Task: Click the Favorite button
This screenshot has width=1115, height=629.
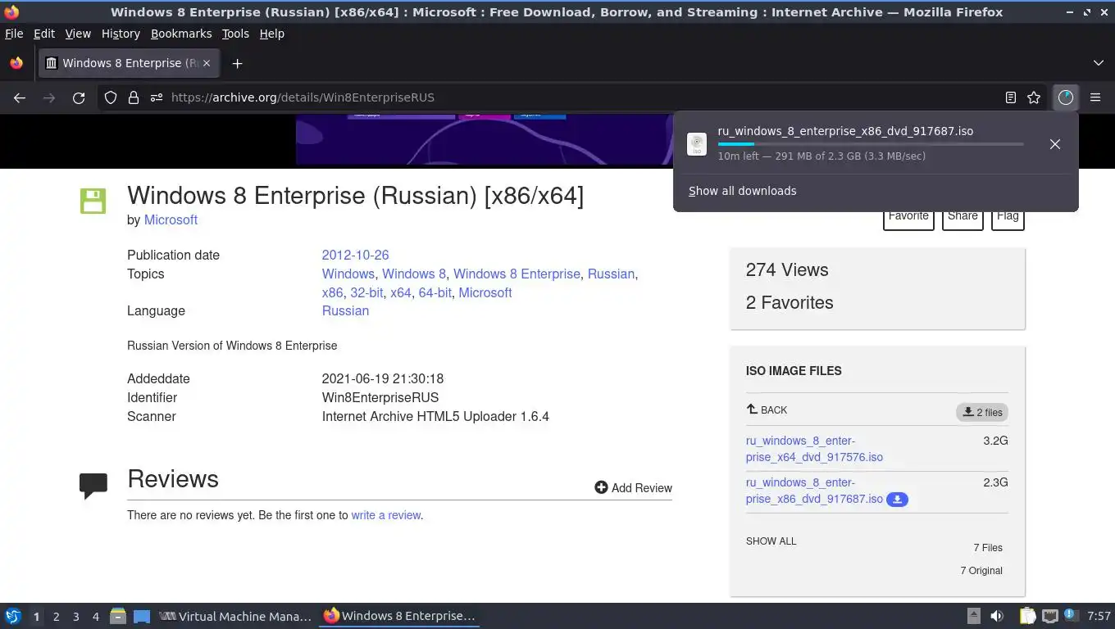Action: point(908,217)
